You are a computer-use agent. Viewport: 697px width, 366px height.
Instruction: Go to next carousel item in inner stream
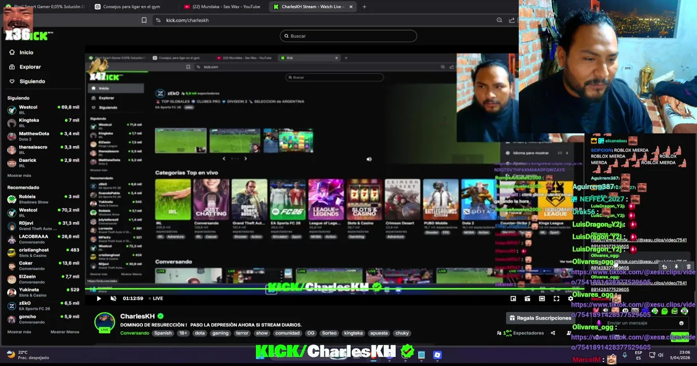[246, 159]
